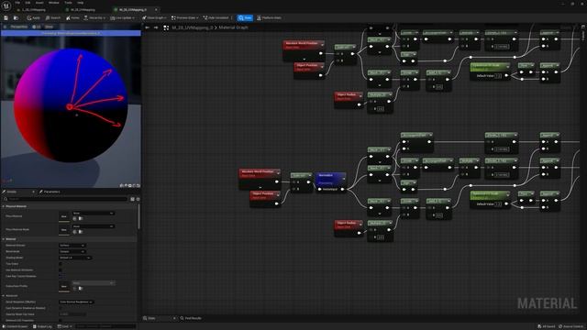
Task: Open the Asset menu
Action: pyautogui.click(x=39, y=3)
